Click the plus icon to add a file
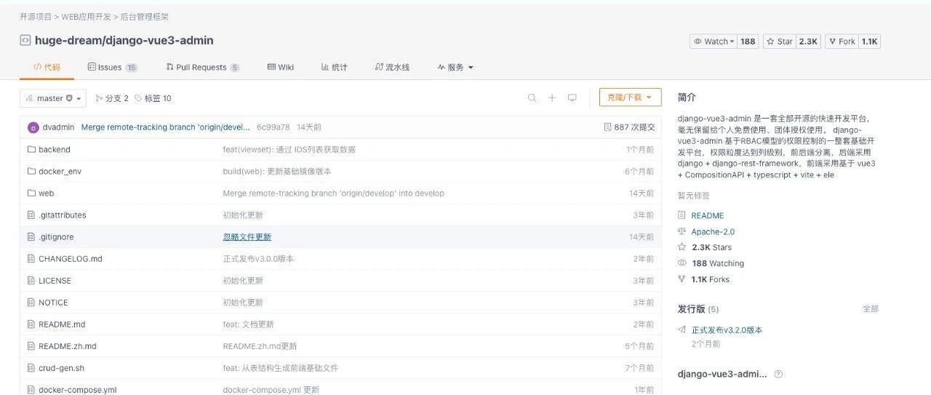The height and width of the screenshot is (395, 931). [552, 98]
